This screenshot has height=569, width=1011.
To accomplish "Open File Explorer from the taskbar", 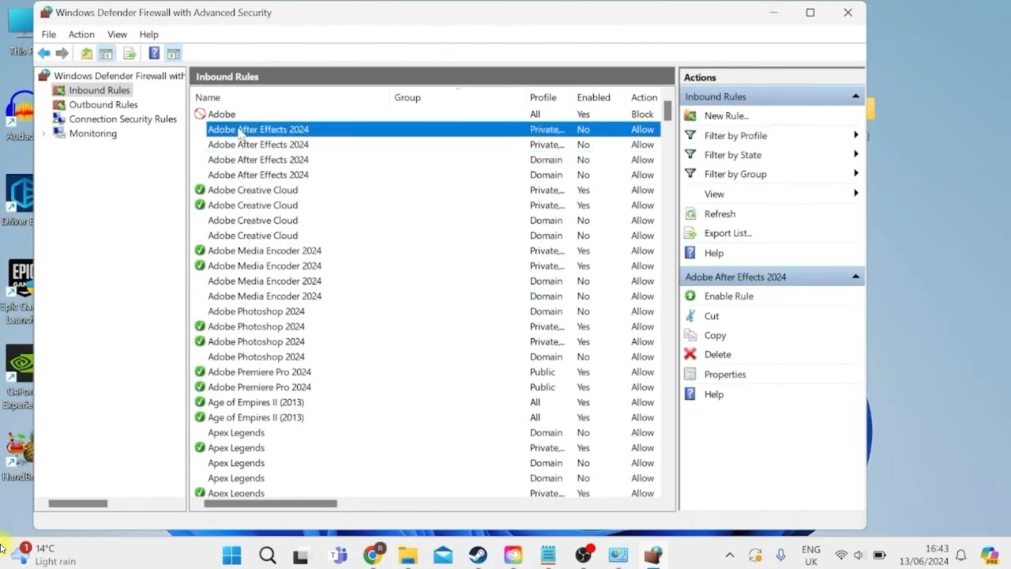I will pyautogui.click(x=408, y=556).
